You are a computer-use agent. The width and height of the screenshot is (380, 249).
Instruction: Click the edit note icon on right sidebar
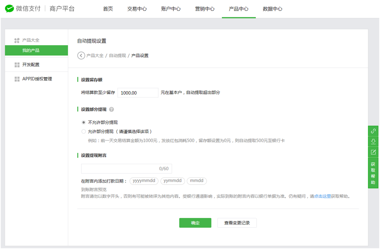373,152
